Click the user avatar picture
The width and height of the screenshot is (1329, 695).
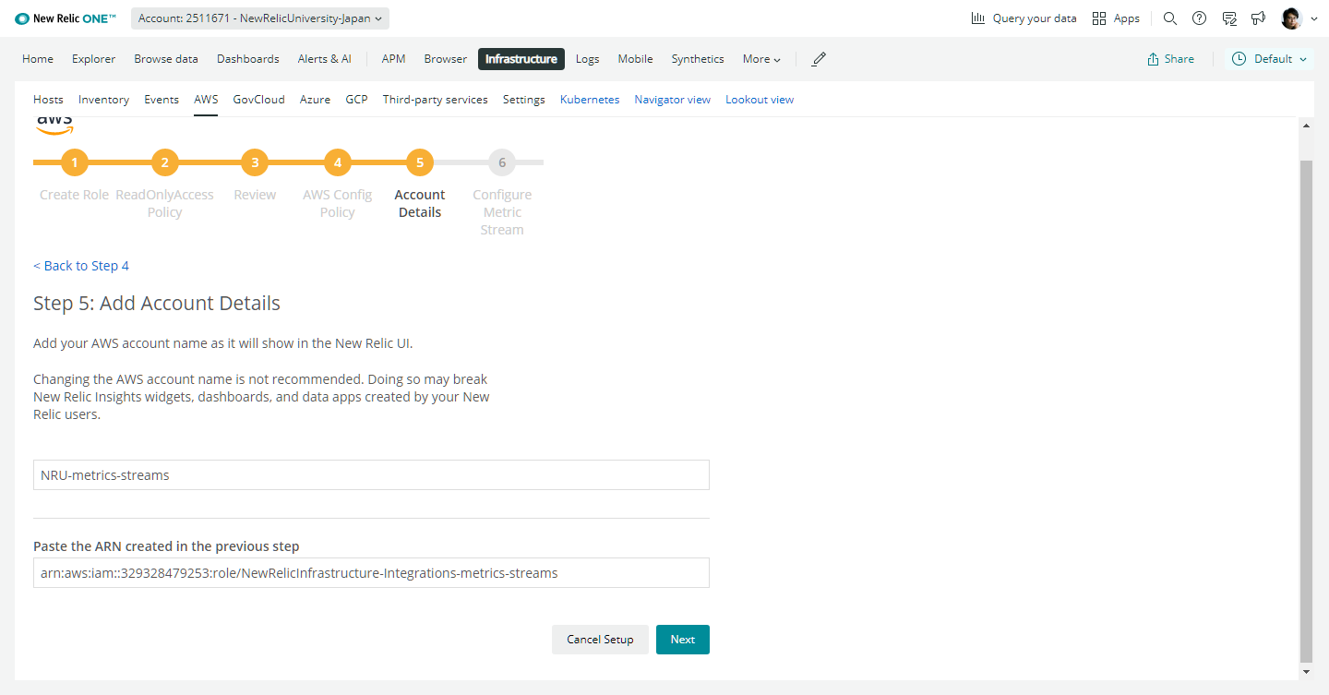[x=1291, y=18]
